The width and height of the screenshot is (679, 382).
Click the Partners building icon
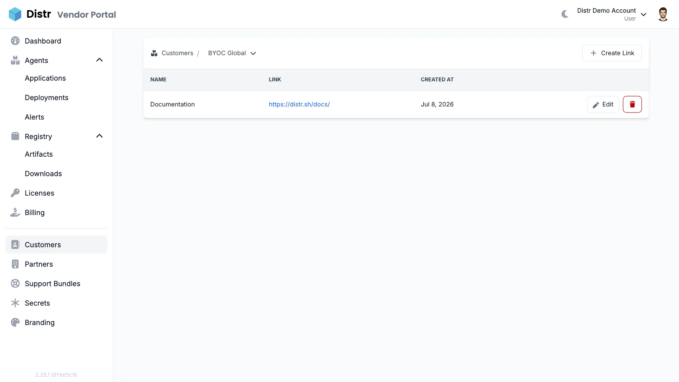pos(15,264)
